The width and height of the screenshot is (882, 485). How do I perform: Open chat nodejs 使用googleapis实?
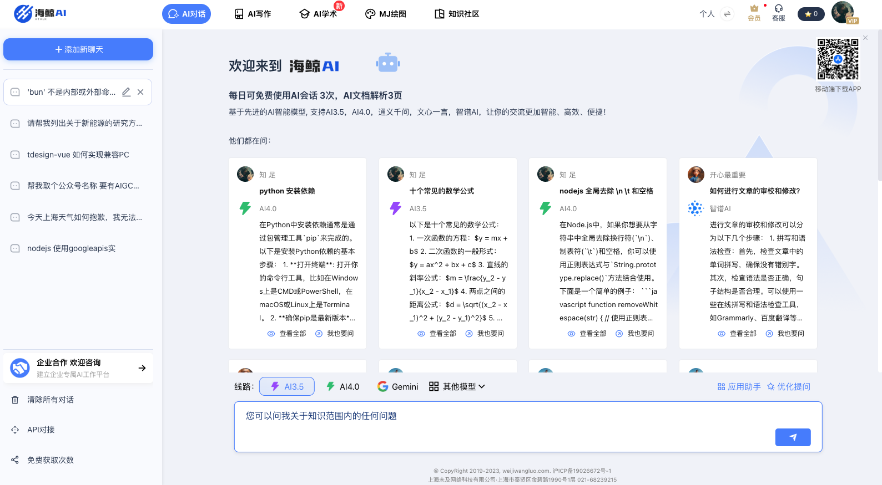click(x=78, y=248)
